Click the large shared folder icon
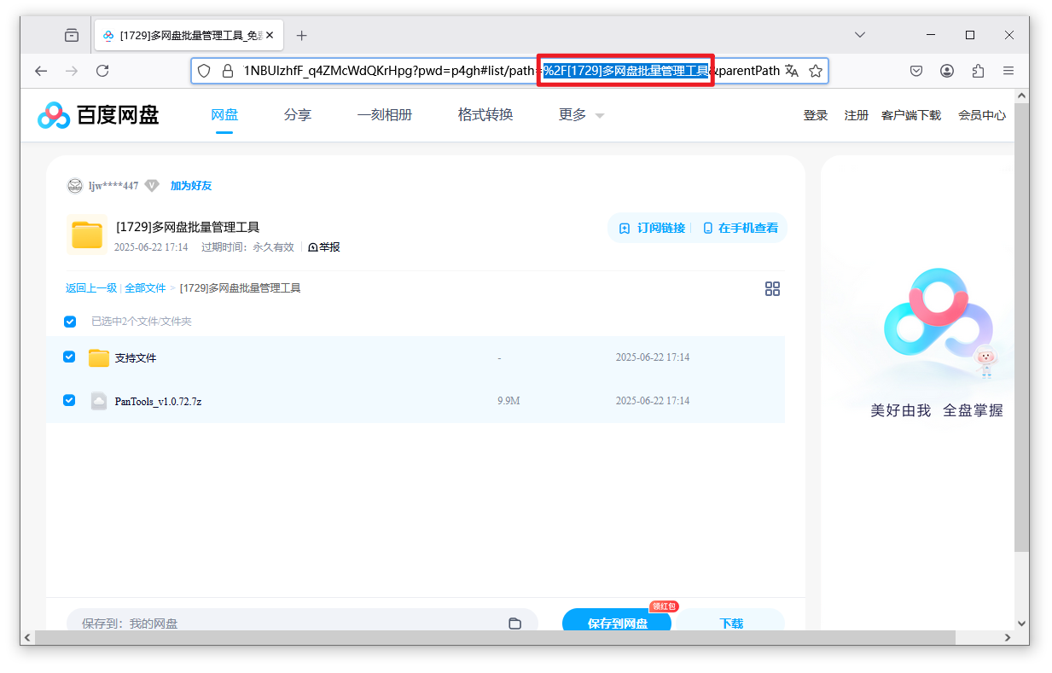Viewport: 1052px width, 673px height. [x=87, y=235]
